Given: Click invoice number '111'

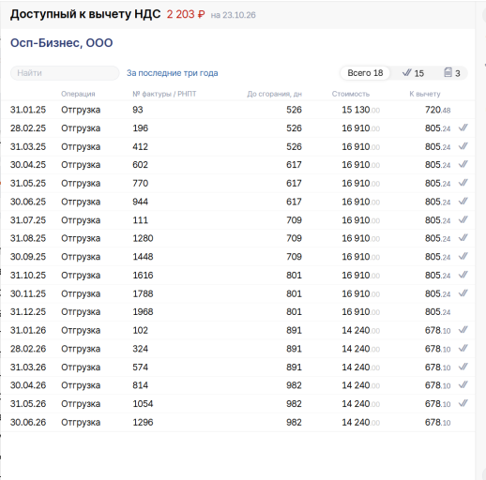Looking at the screenshot, I should [140, 220].
